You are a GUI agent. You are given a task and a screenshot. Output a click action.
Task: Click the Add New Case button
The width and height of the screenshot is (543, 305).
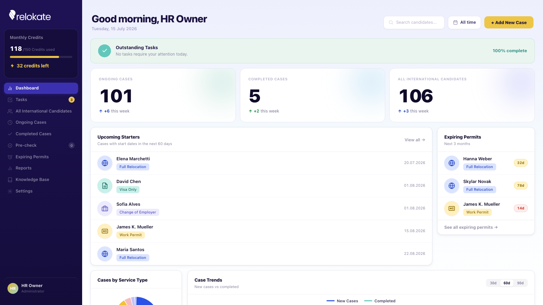pyautogui.click(x=509, y=22)
